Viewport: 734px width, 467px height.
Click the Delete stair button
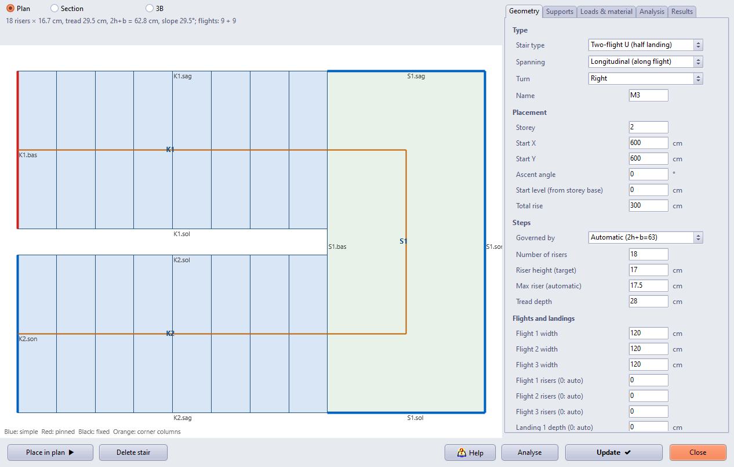pyautogui.click(x=133, y=452)
